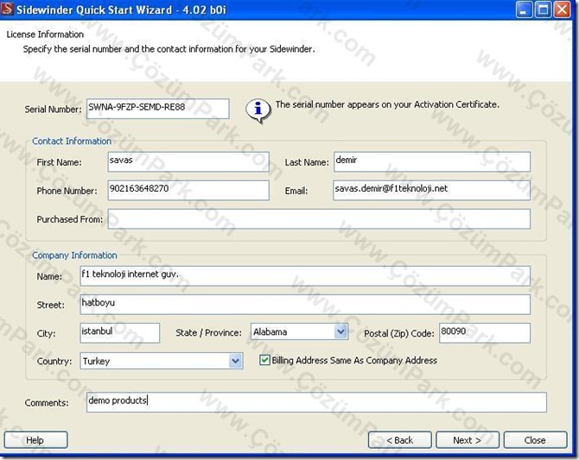The height and width of the screenshot is (460, 579).
Task: Click the serial number info bubble icon
Action: coord(258,111)
